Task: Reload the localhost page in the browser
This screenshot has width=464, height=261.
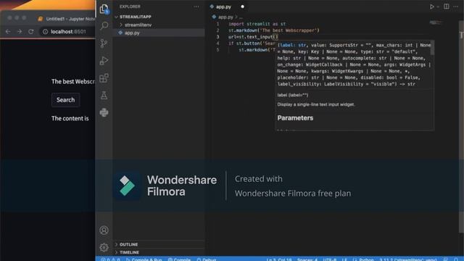Action: (x=30, y=31)
